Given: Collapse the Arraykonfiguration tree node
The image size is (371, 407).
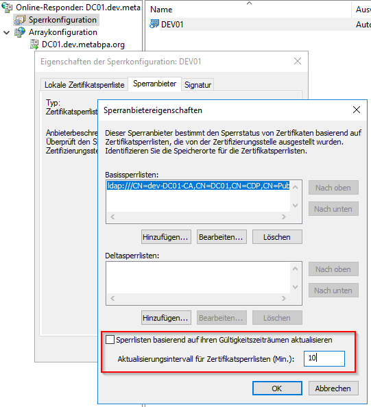Looking at the screenshot, I should point(6,32).
